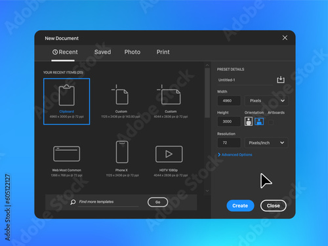Viewport: 328px width, 246px height.
Task: Click the scroll down arrow of the presets list
Action: tap(207, 191)
